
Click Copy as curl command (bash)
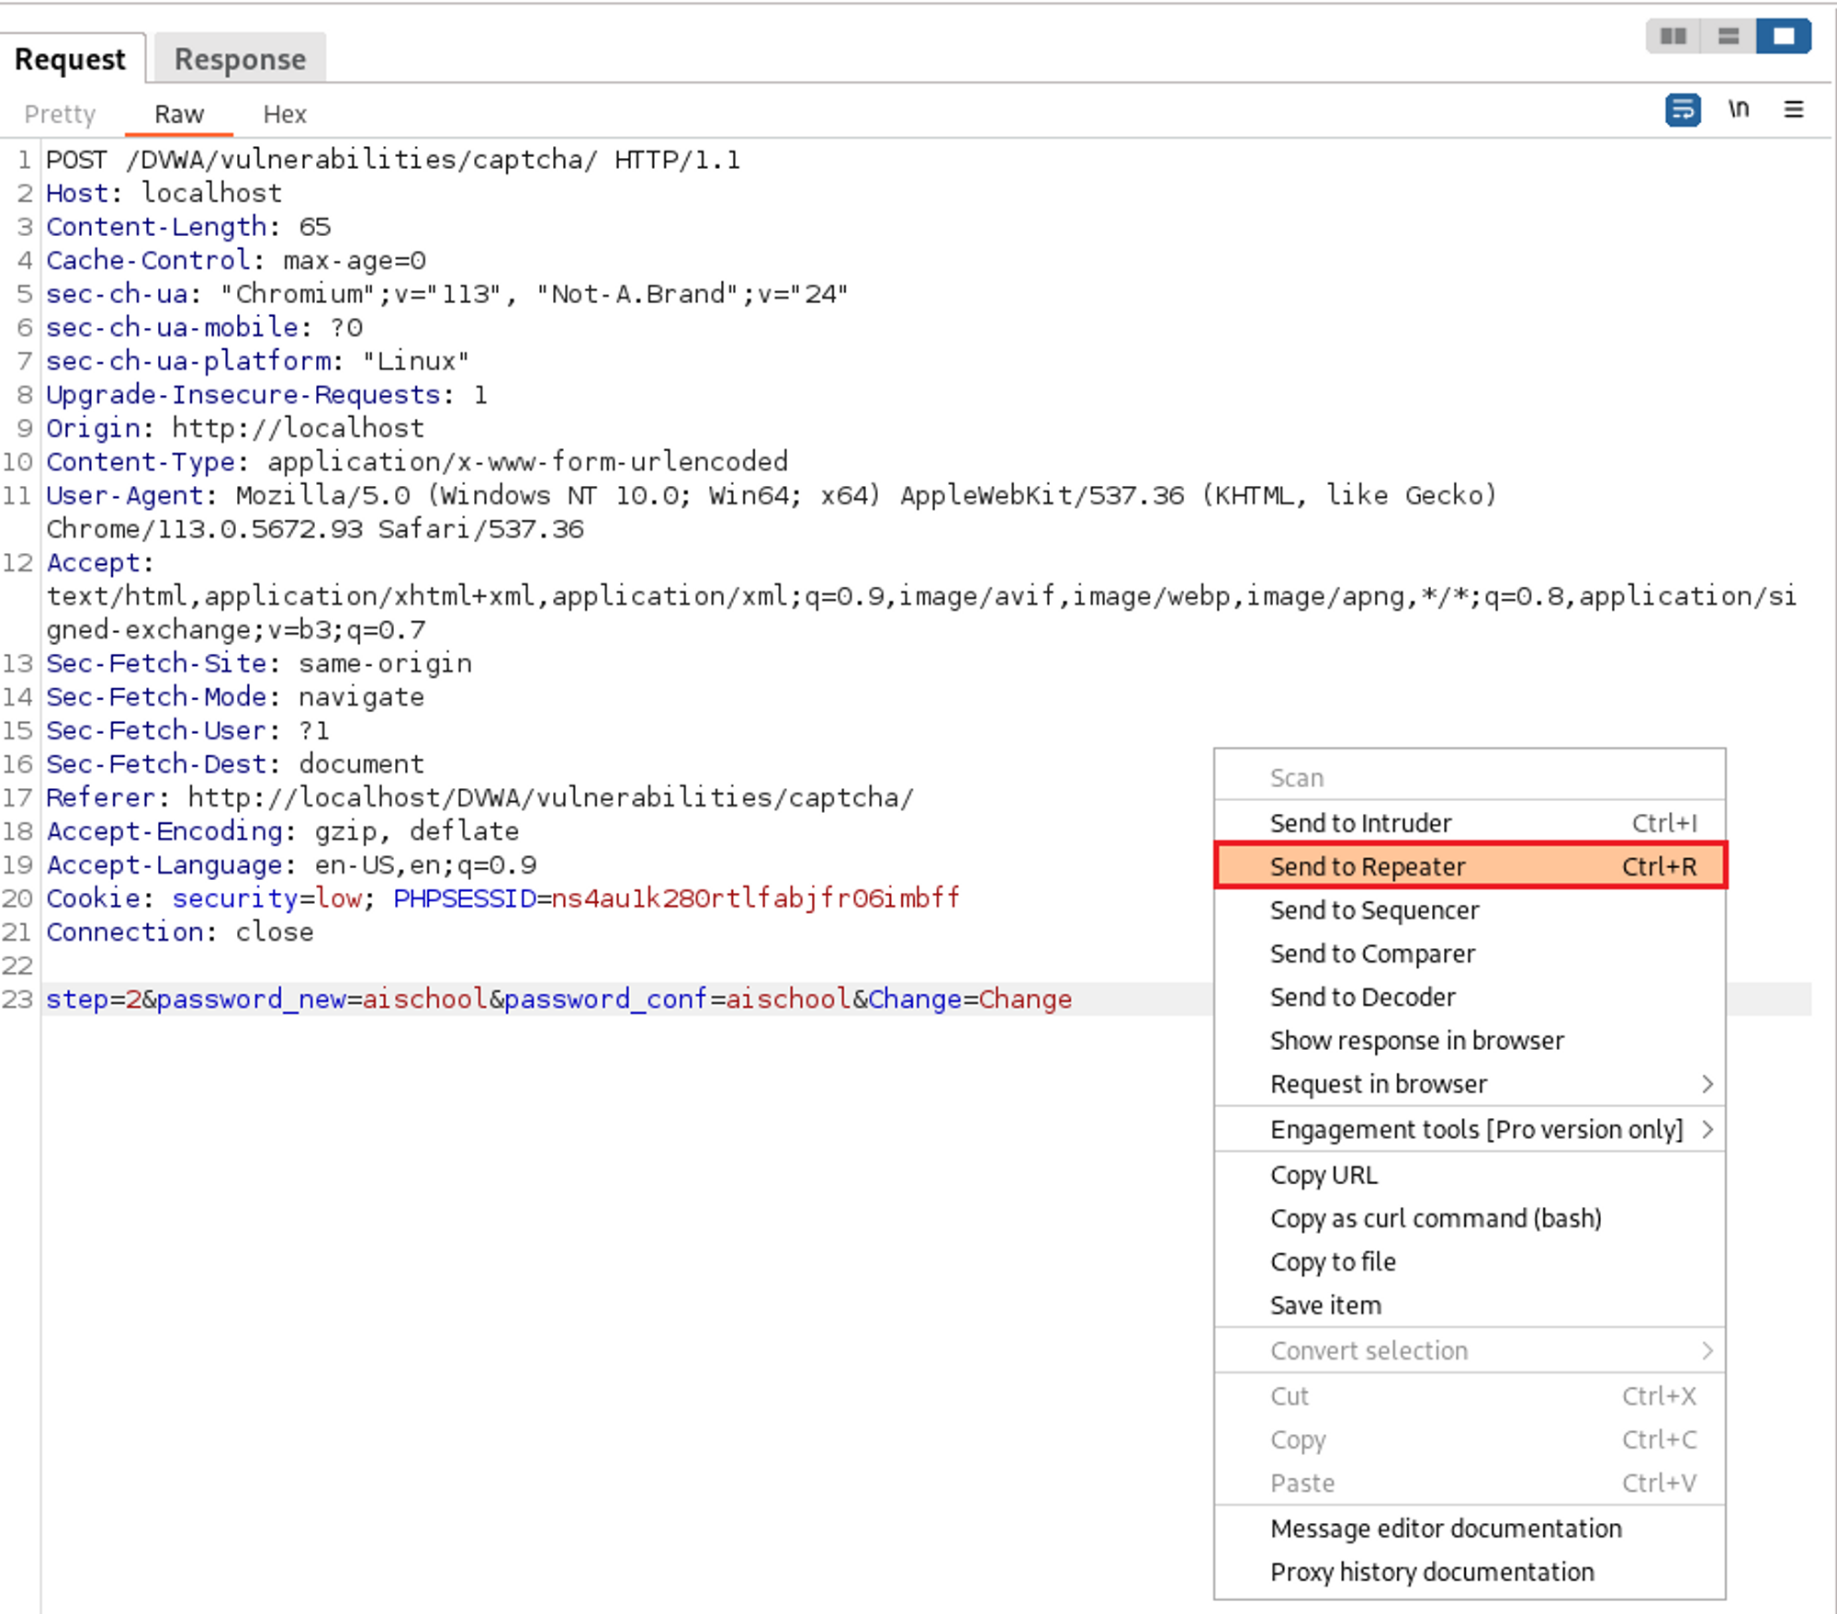1435,1218
